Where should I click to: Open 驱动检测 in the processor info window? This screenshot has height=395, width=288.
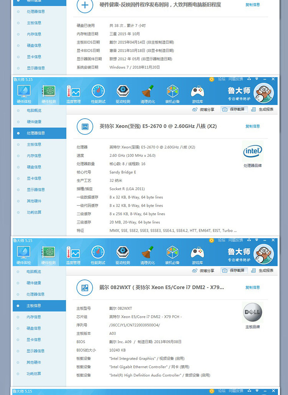pyautogui.click(x=123, y=94)
